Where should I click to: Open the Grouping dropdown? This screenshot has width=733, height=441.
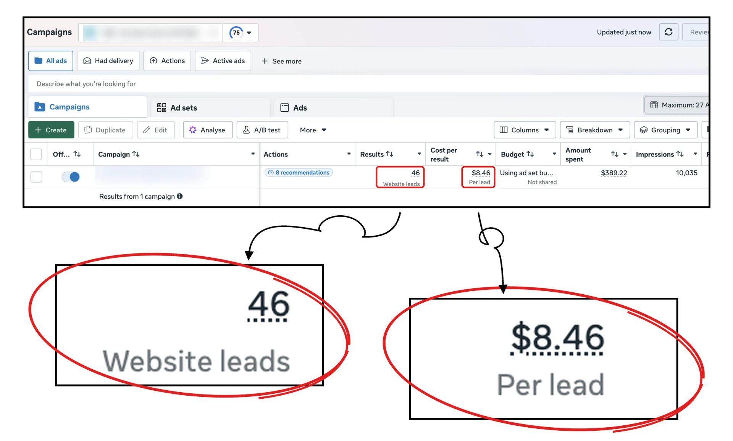[x=665, y=130]
